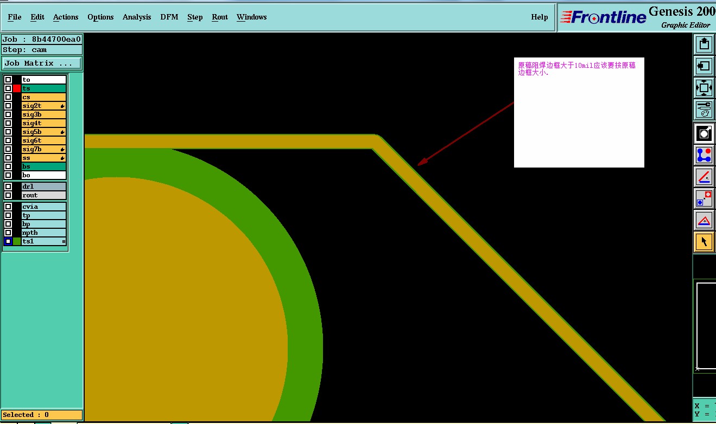Click the white note box with Chinese text

coord(579,112)
